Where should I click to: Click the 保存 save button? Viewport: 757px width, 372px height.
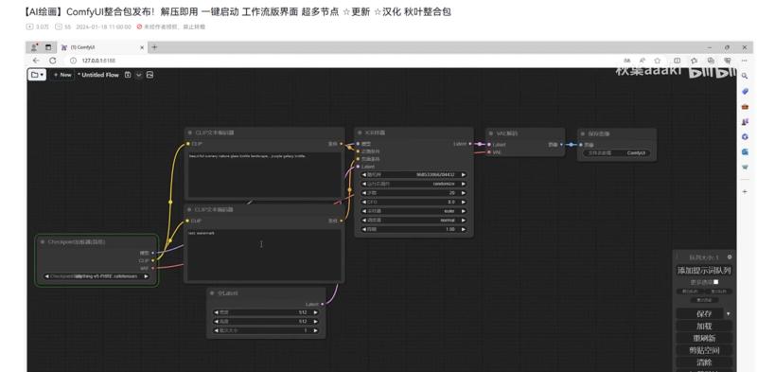pyautogui.click(x=699, y=313)
